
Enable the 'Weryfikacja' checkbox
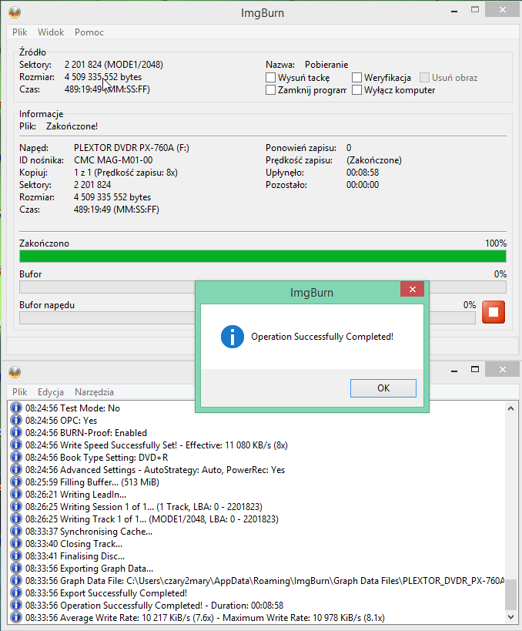coord(356,78)
